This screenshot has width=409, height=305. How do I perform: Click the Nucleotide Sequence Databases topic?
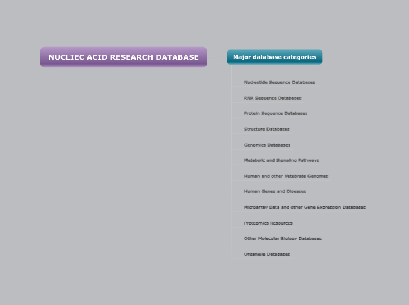[x=279, y=83]
